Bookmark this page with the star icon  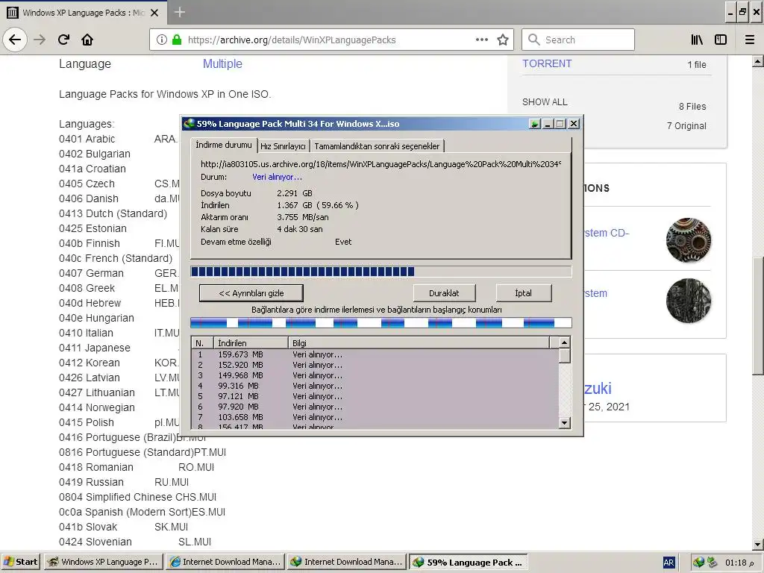click(503, 40)
